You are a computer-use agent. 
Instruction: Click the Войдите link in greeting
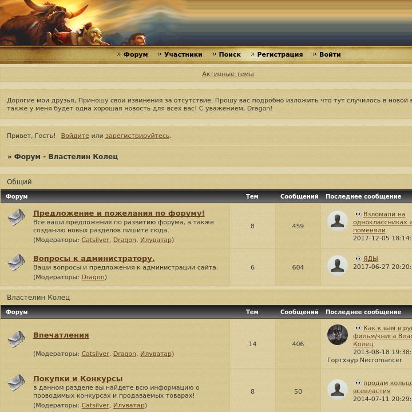pos(75,136)
